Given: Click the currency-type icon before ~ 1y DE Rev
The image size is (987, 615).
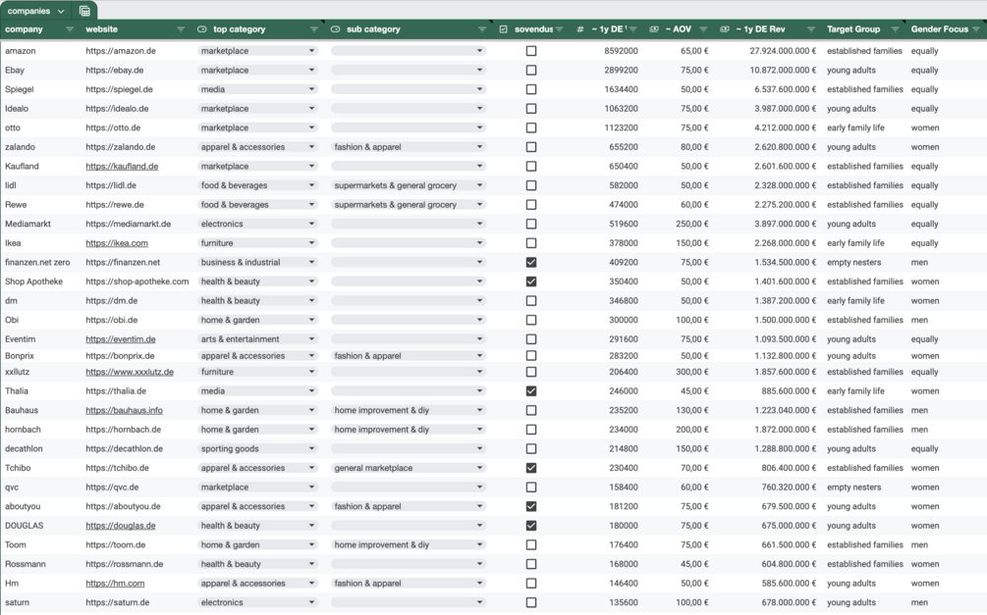Looking at the screenshot, I should (x=725, y=29).
